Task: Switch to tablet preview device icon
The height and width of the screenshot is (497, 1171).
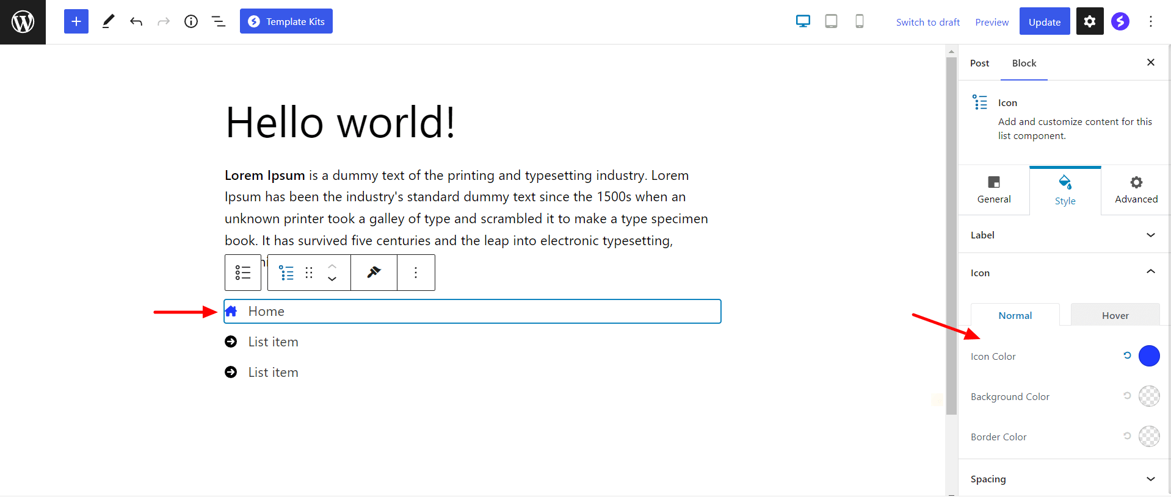Action: pos(831,22)
